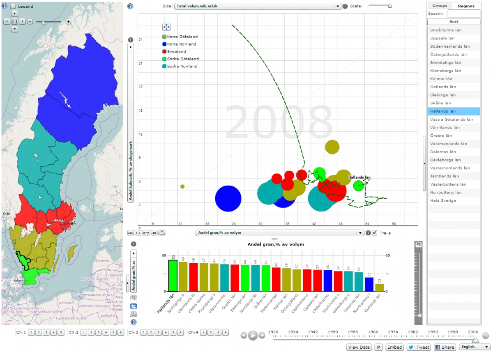Viewport: 493px width, 352px height.
Task: Click the bar chart crop tool icon
Action: point(134,306)
